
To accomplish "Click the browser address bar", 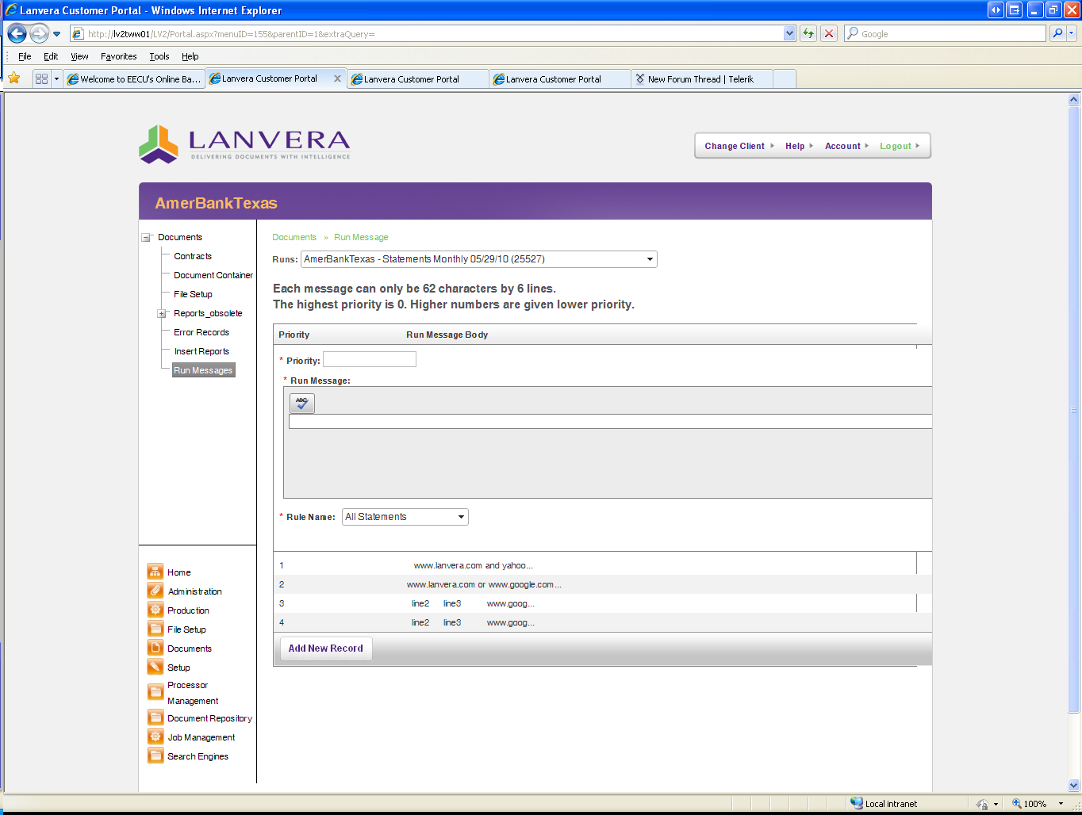I will point(434,33).
